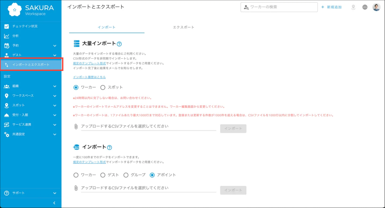The width and height of the screenshot is (385, 208).
Task: Select the インポート tab
Action: click(107, 27)
